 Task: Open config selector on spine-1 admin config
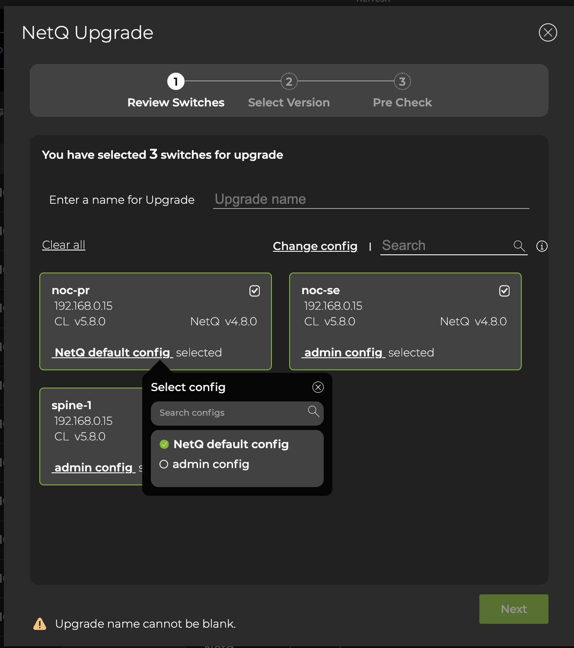coord(93,468)
